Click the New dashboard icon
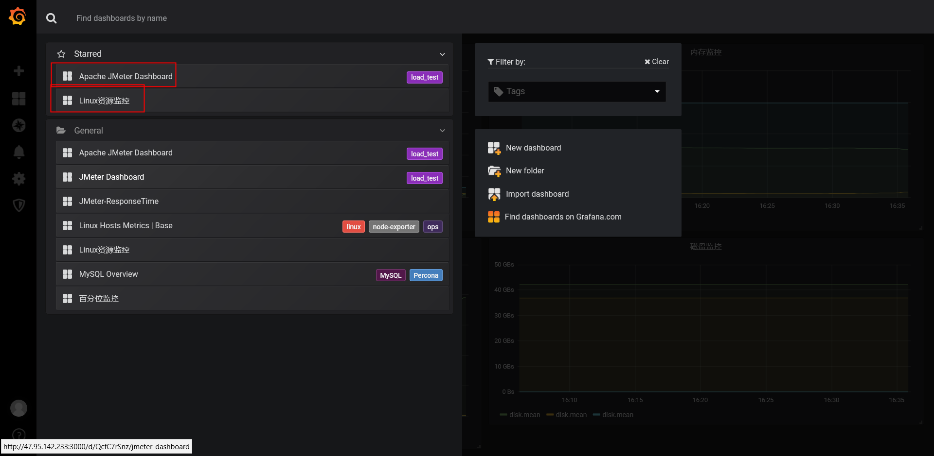Viewport: 934px width, 456px height. click(x=494, y=148)
